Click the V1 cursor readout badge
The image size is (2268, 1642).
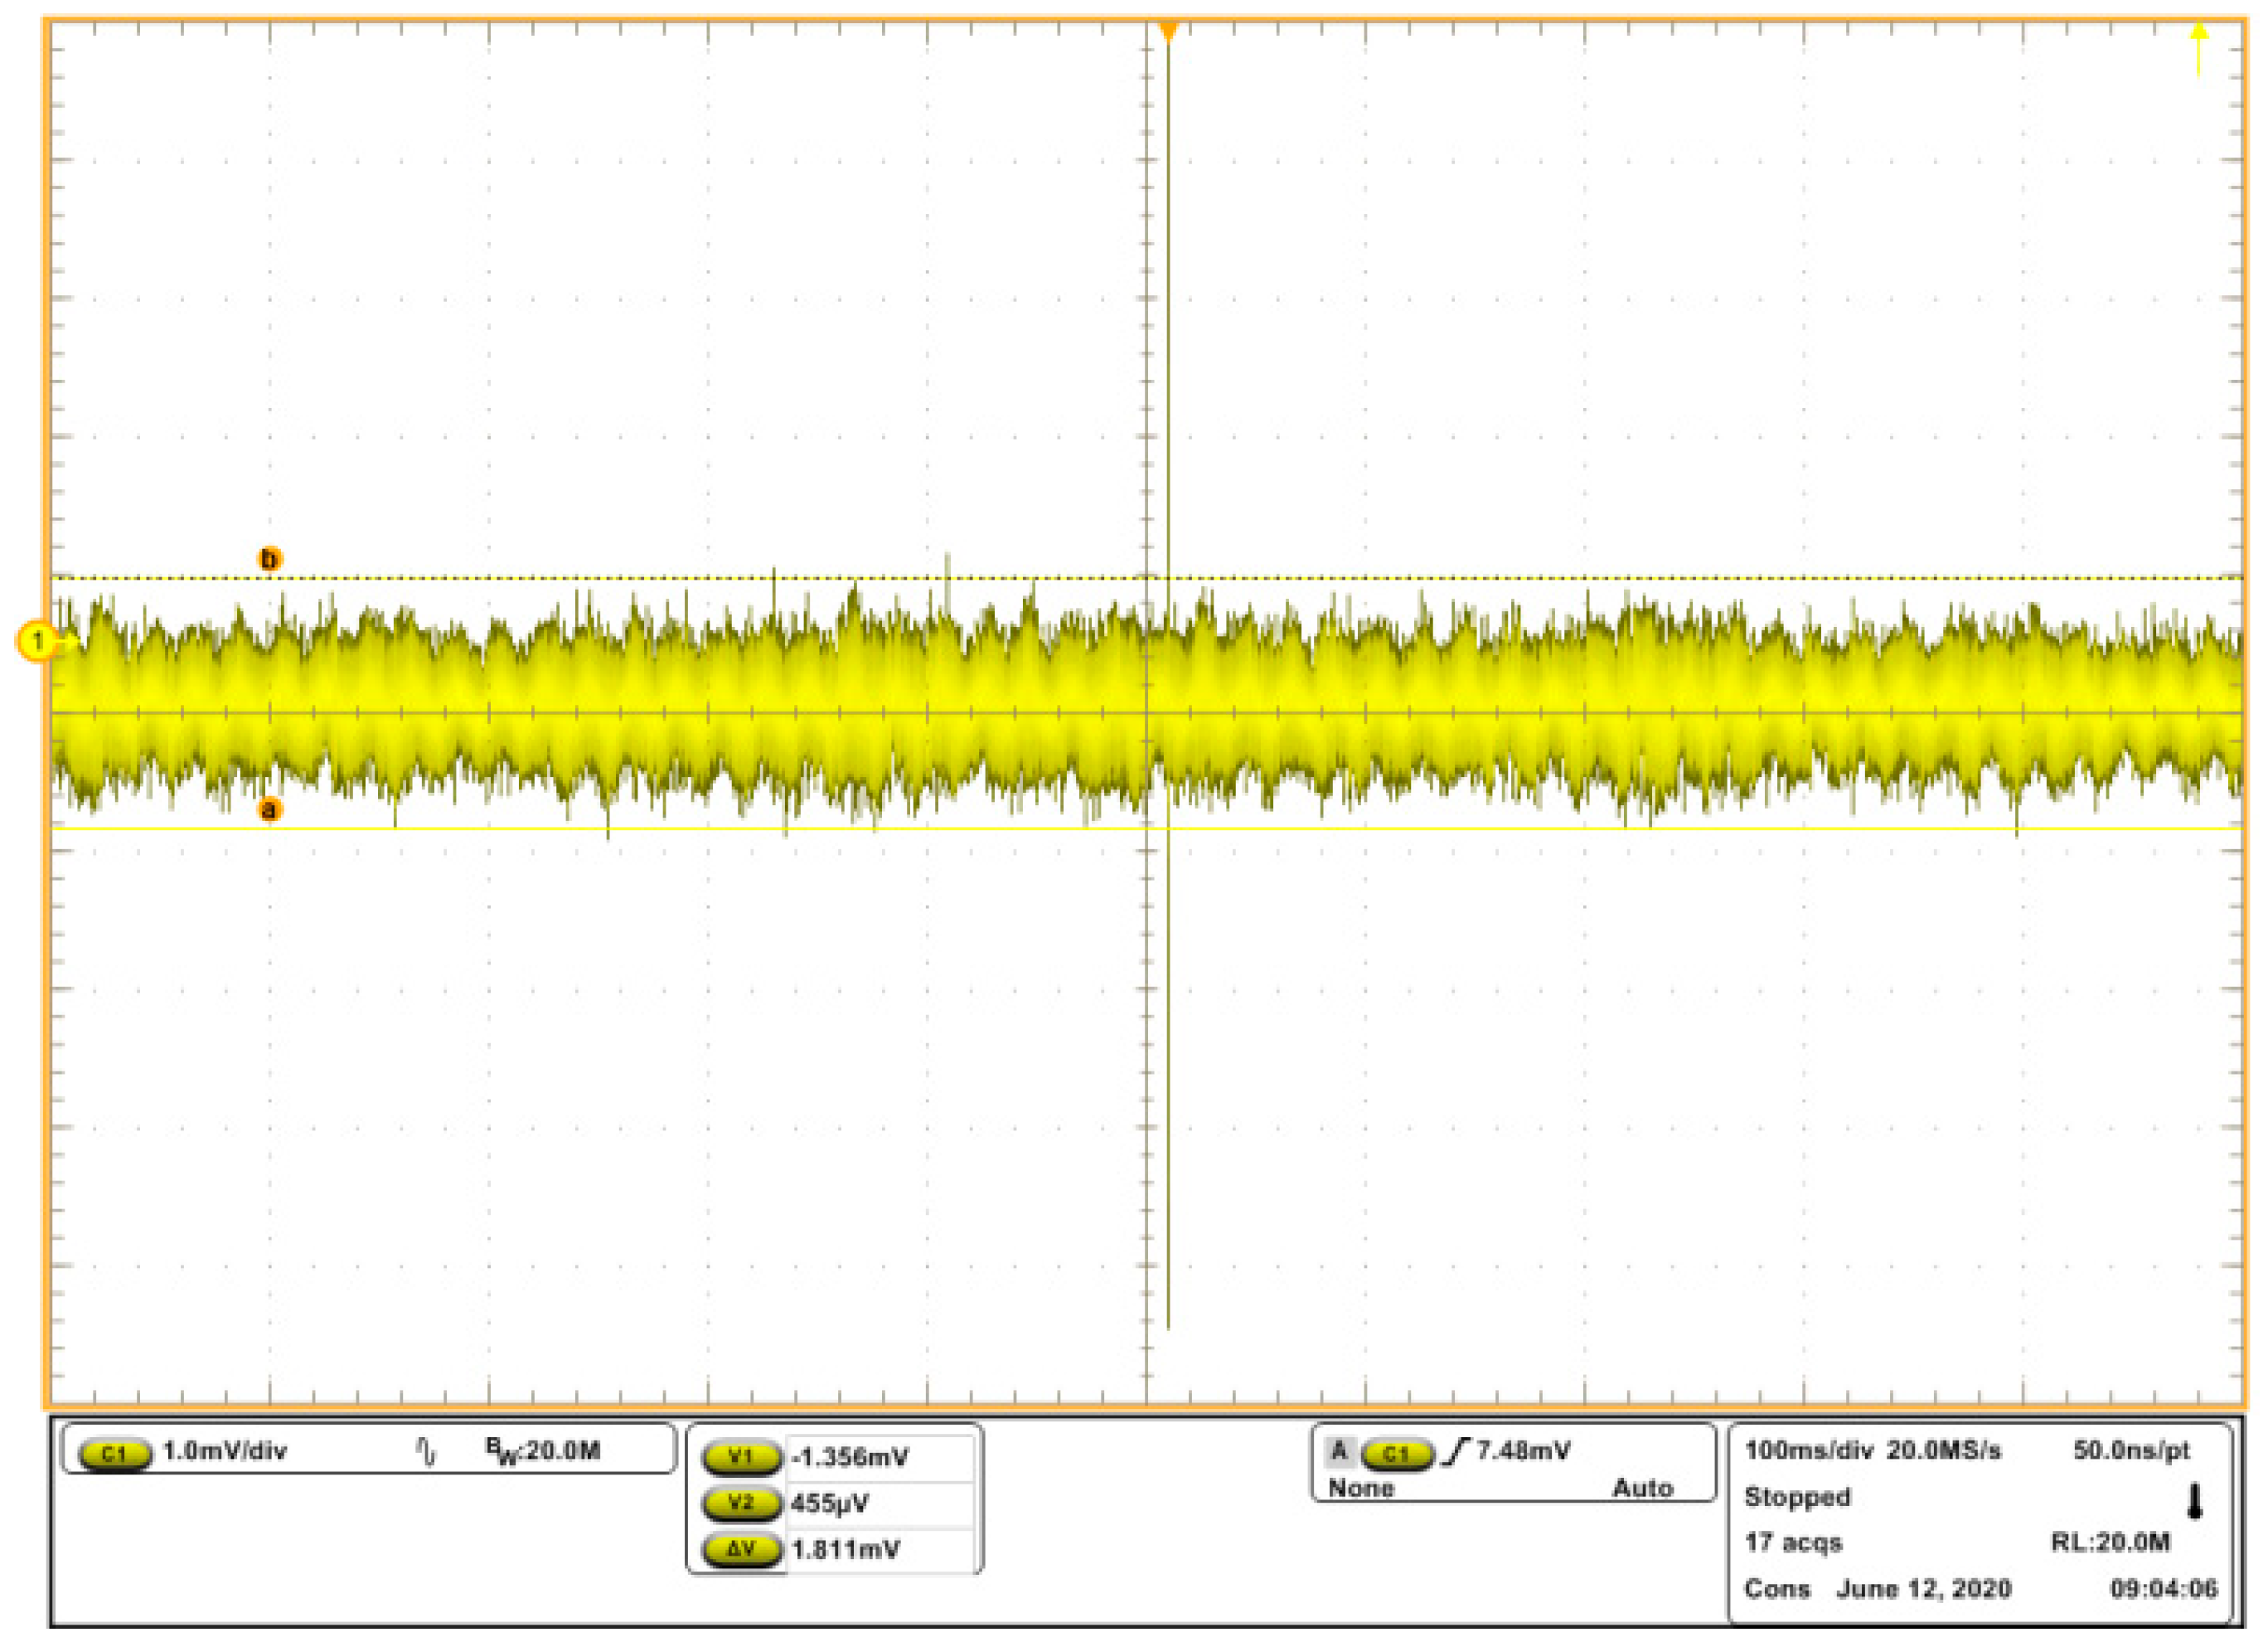pyautogui.click(x=741, y=1458)
